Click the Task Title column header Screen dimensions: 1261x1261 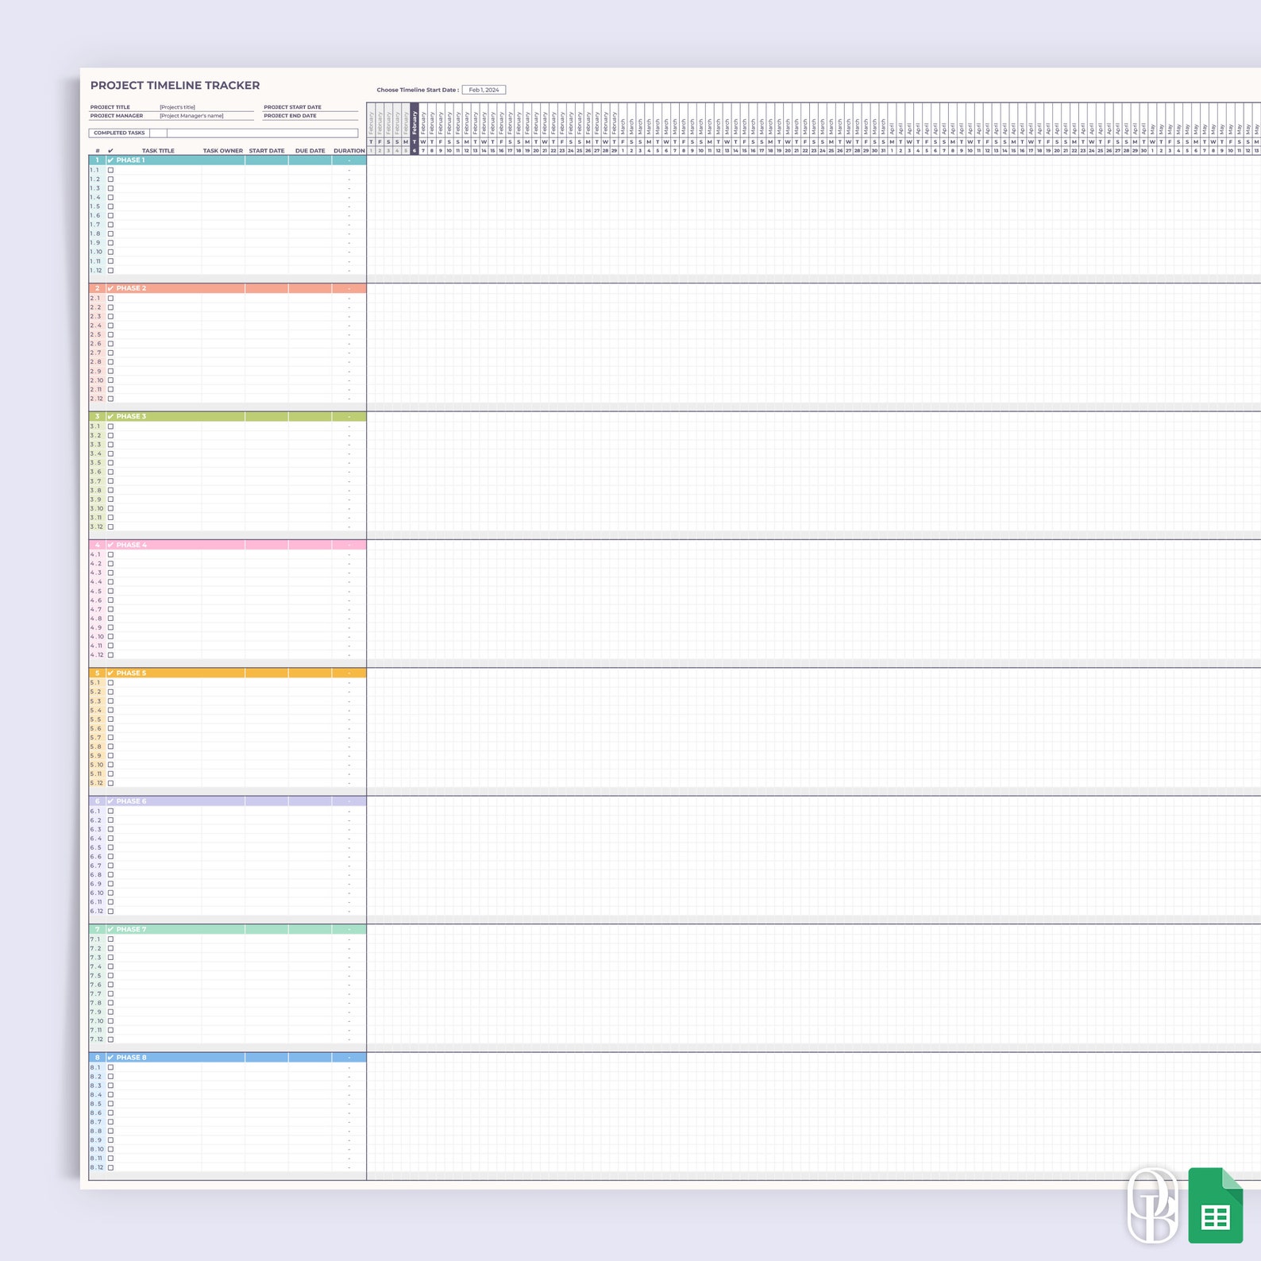pyautogui.click(x=158, y=151)
